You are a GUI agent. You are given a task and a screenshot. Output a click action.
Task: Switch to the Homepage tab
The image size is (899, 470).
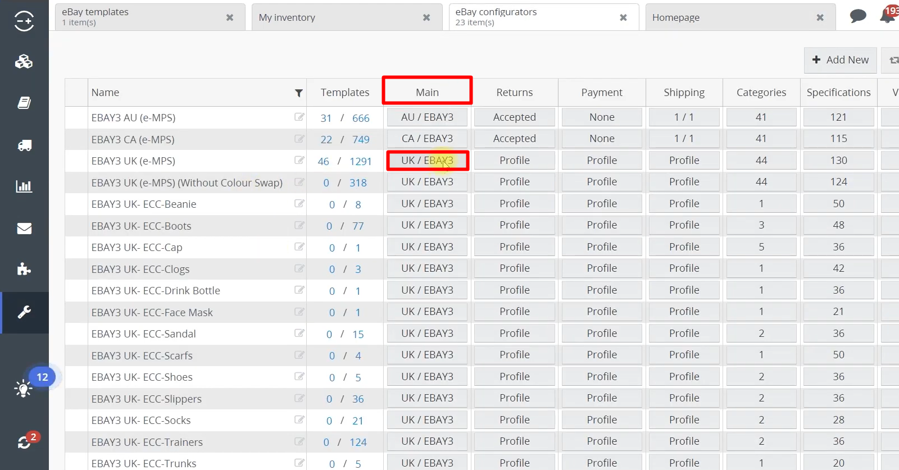pyautogui.click(x=740, y=17)
